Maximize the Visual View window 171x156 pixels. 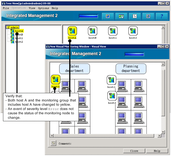point(163,47)
